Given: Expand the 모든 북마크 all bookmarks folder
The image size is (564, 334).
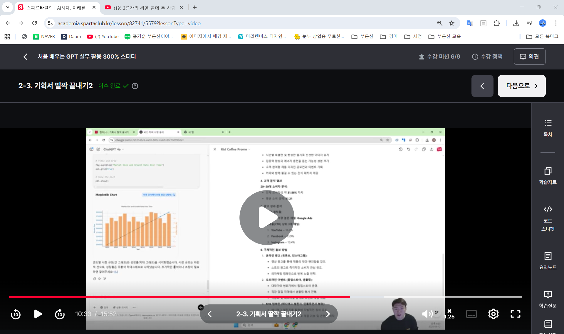Looking at the screenshot, I should [x=542, y=37].
